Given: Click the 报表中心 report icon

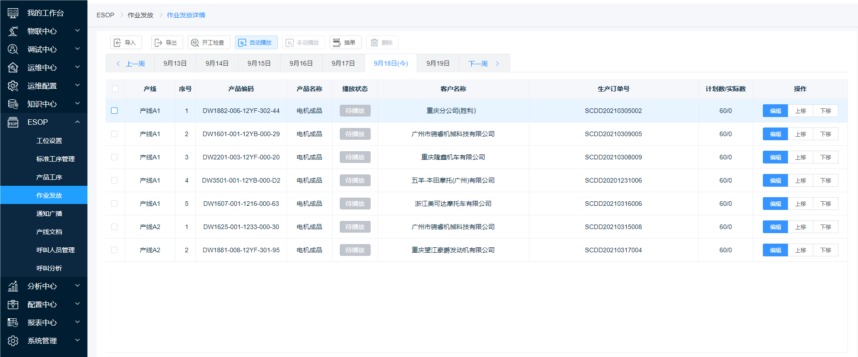Looking at the screenshot, I should click(13, 322).
